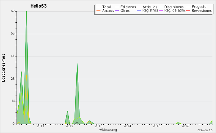
Task: Click the 2013 x-axis label
Action: [98, 126]
